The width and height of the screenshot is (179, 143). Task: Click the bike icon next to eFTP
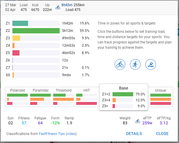tap(138, 121)
